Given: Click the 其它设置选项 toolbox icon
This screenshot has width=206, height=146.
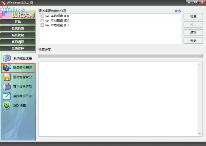Looking at the screenshot, I should click(x=7, y=86).
